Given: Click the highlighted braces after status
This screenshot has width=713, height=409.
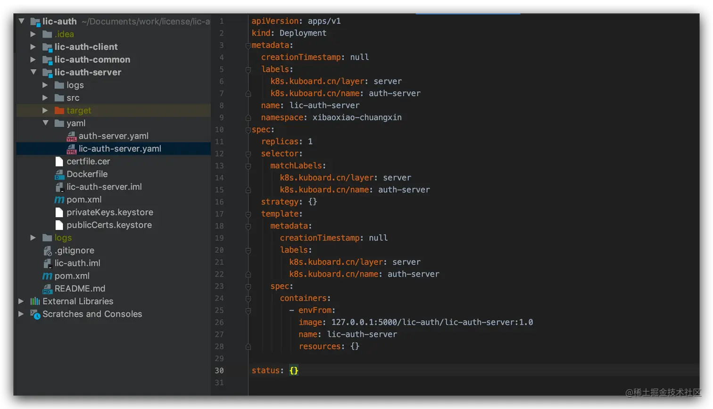Looking at the screenshot, I should tap(294, 370).
